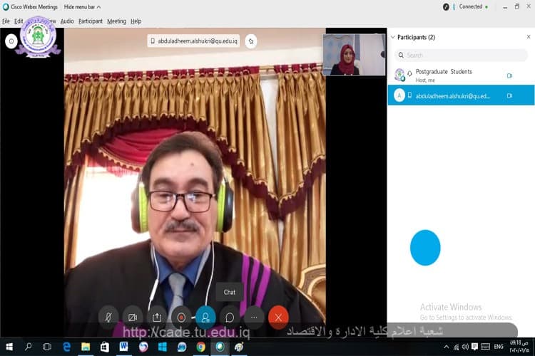This screenshot has height=356, width=535.
Task: Open the Chat panel
Action: [230, 317]
